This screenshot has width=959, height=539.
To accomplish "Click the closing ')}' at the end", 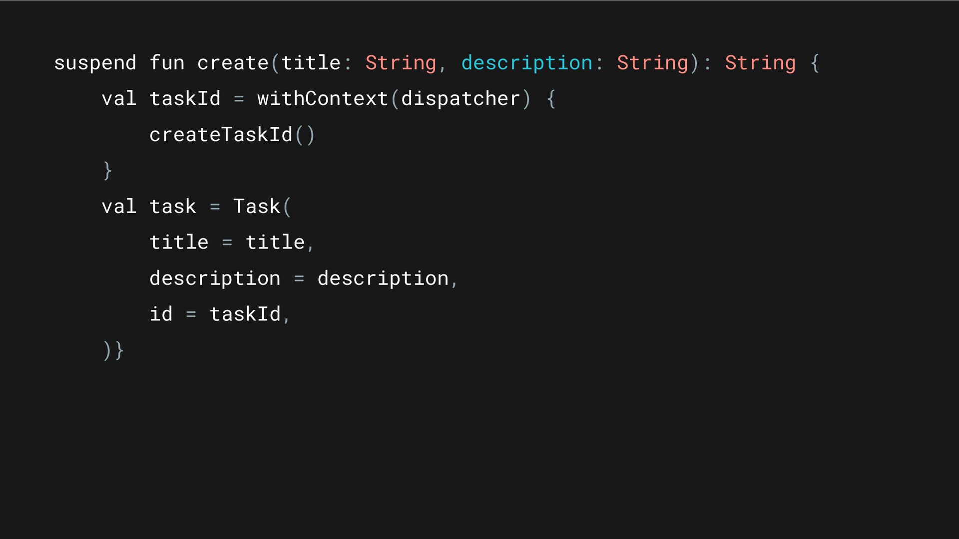I will tap(113, 350).
